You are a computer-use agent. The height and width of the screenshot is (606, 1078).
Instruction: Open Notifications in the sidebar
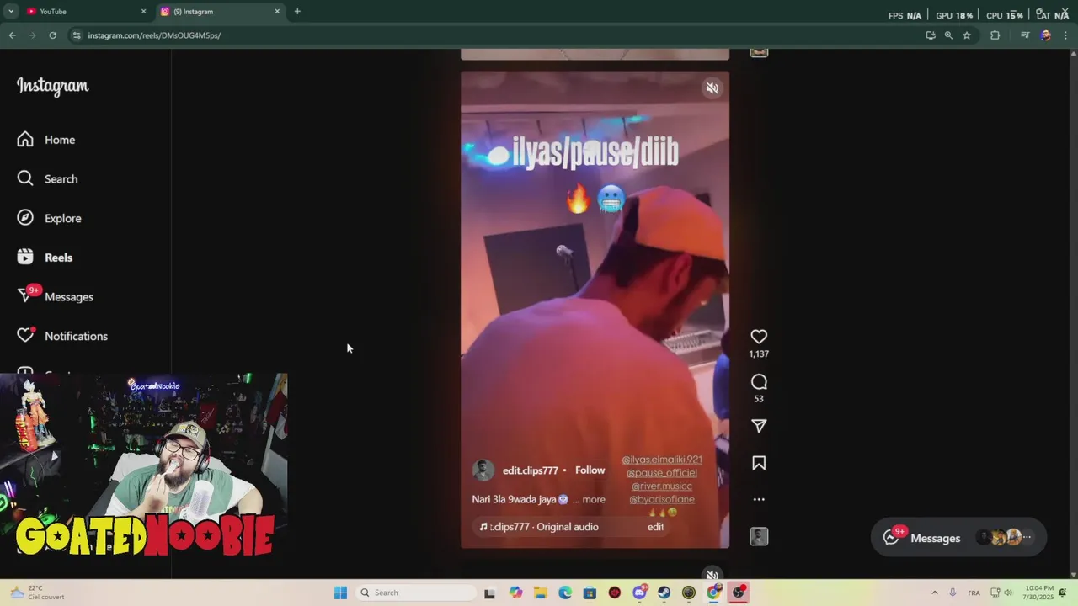point(63,336)
